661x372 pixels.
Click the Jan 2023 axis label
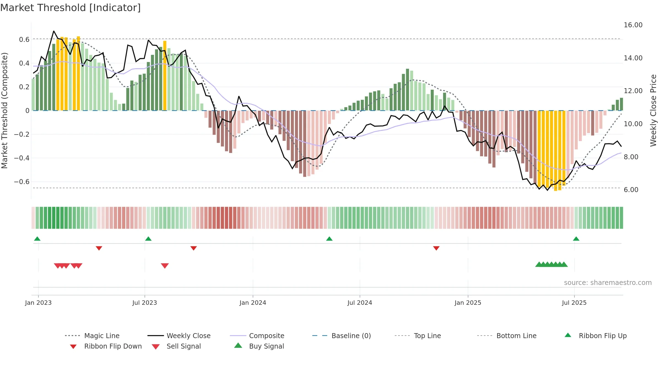(38, 303)
